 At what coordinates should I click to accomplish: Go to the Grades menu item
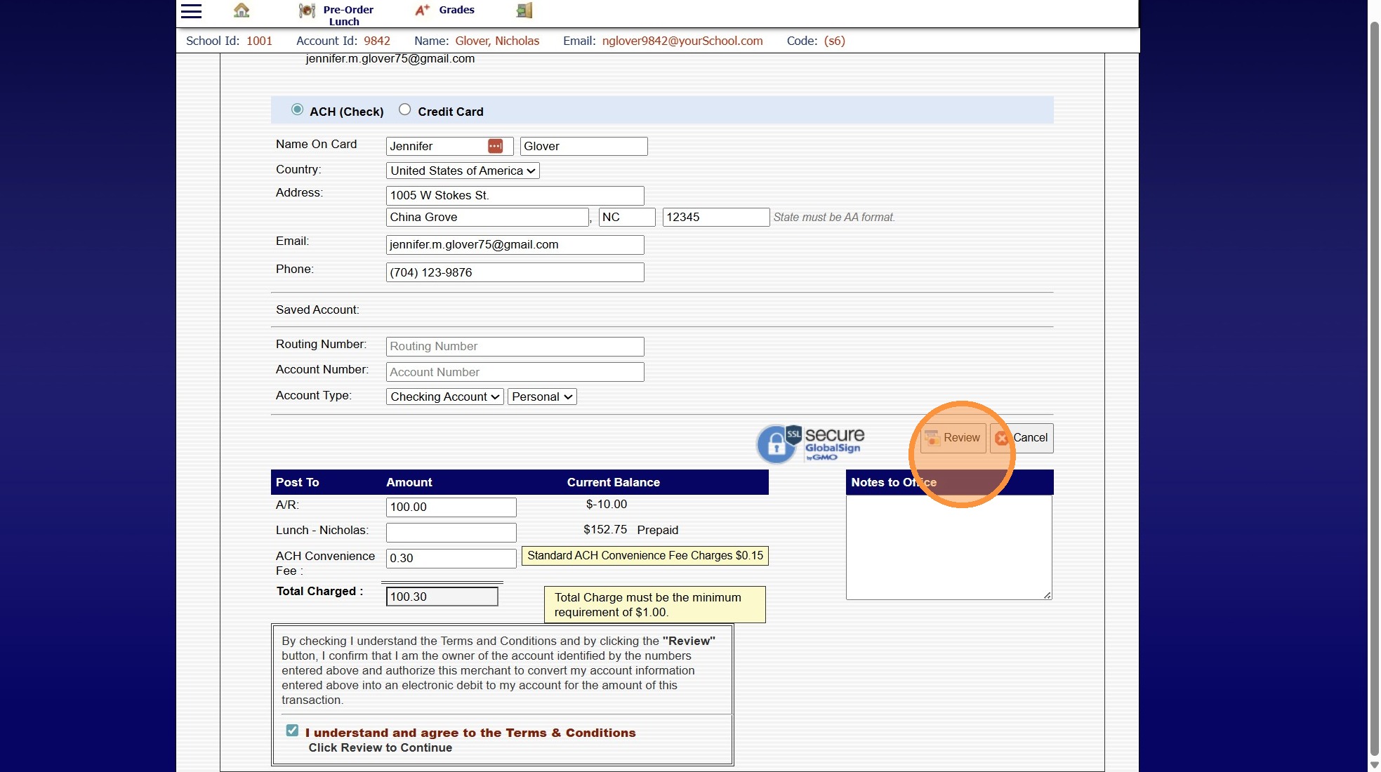pos(456,10)
